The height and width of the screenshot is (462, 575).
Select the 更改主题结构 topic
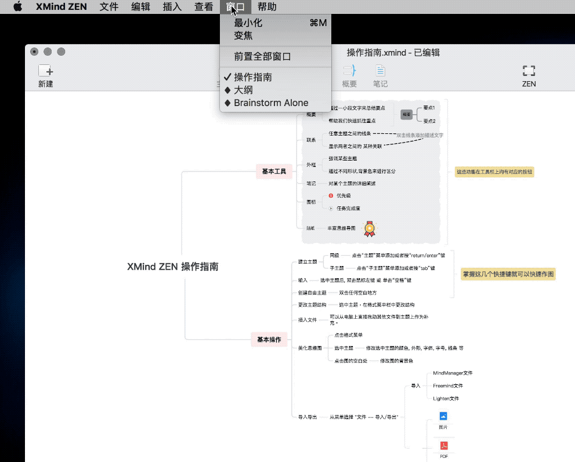(312, 305)
